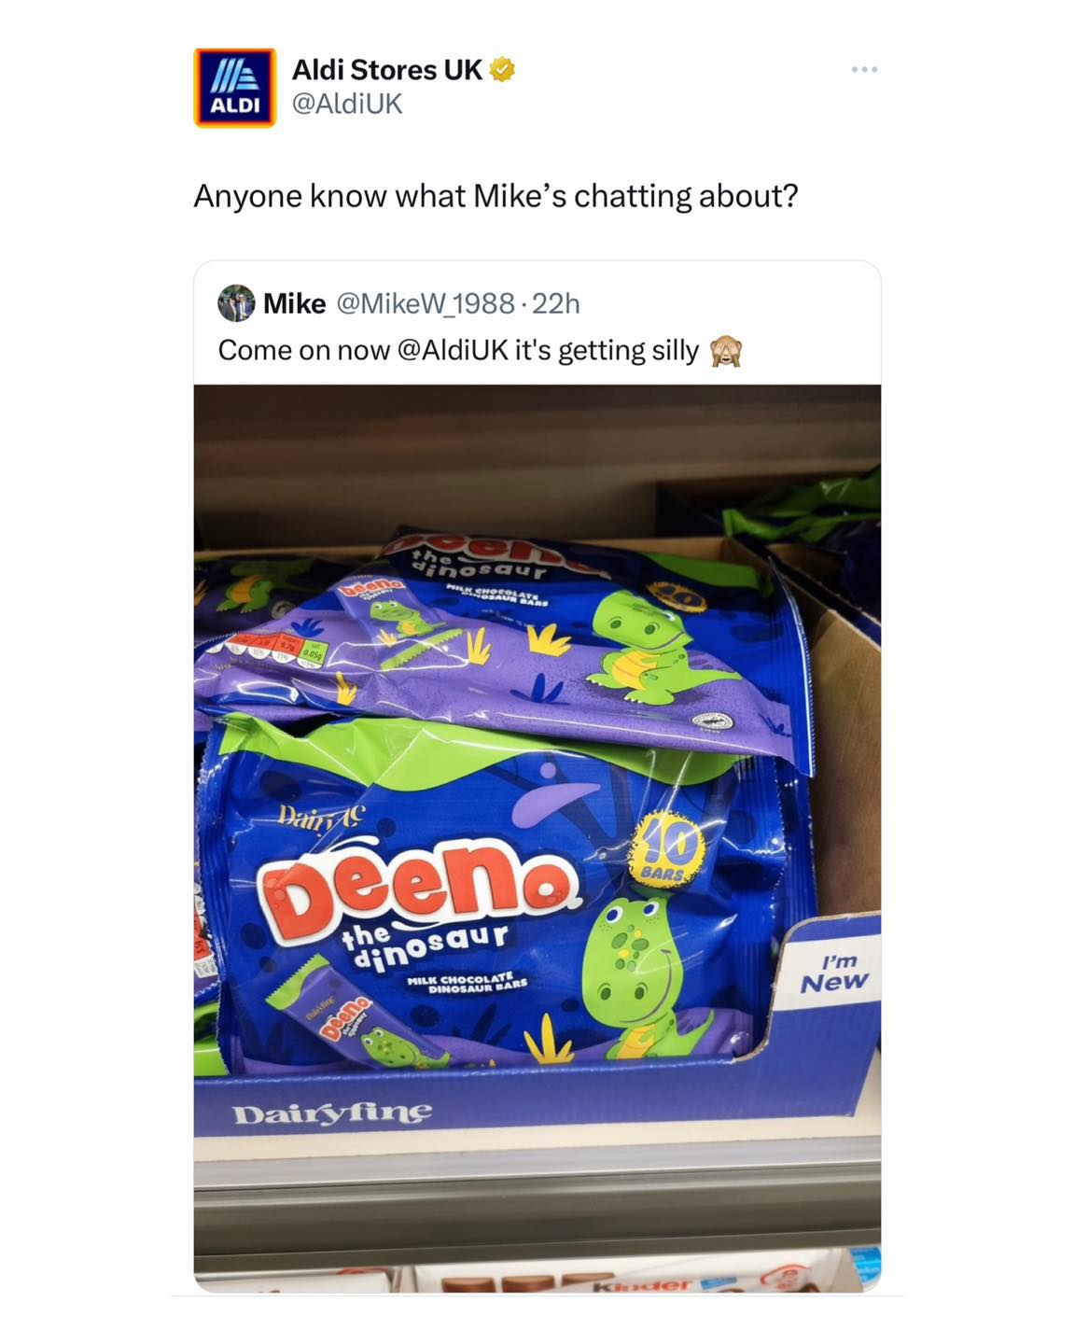Click the yellow 10 Bars badge on the bag

click(x=669, y=848)
